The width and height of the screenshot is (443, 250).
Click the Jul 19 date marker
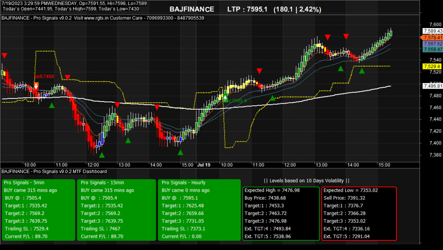[x=204, y=165]
